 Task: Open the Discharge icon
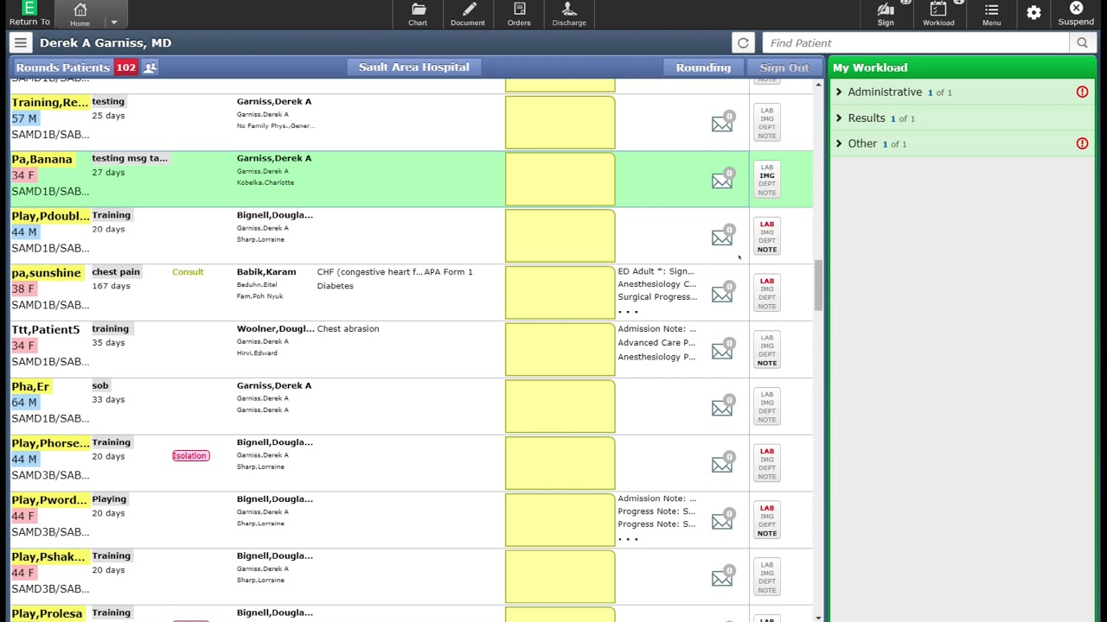click(569, 14)
